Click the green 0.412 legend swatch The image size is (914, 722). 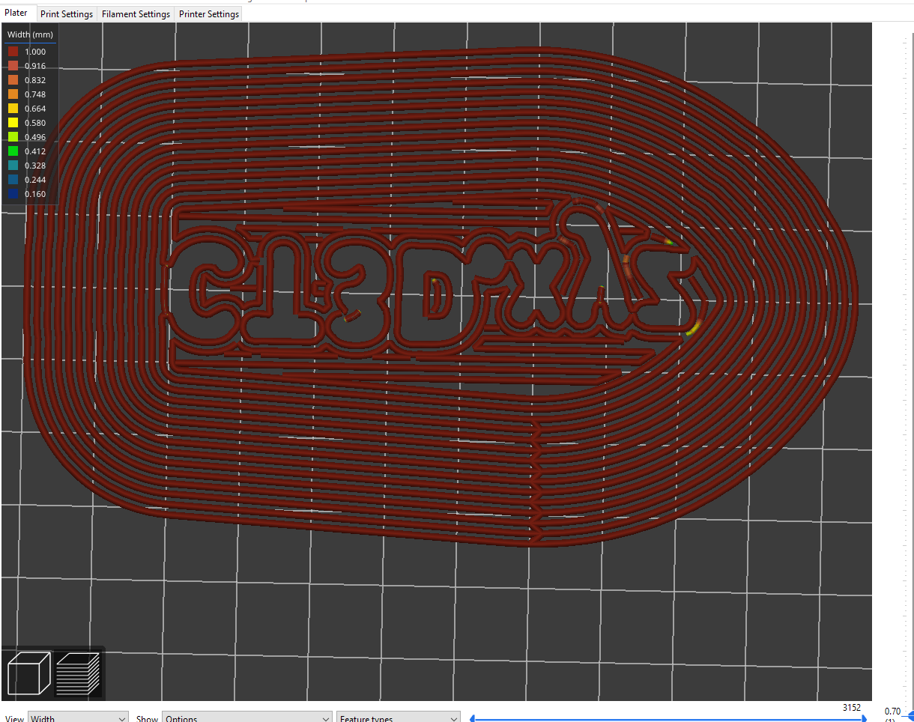pos(13,151)
